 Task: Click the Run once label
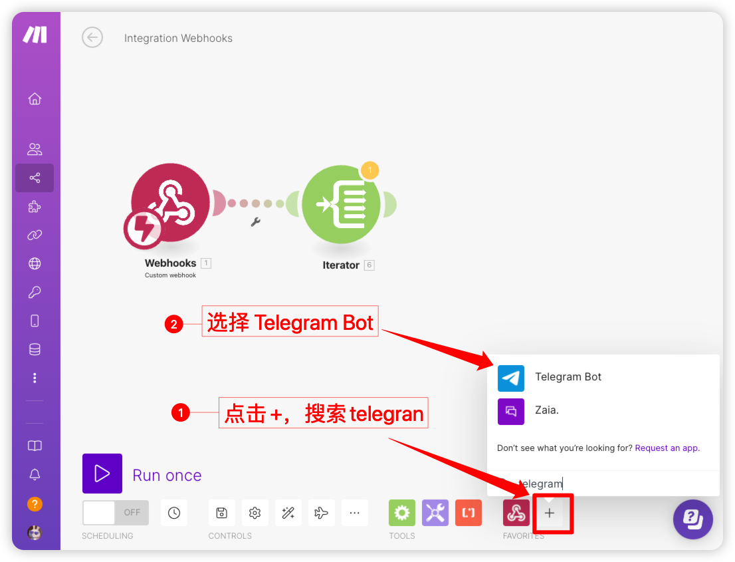[167, 476]
